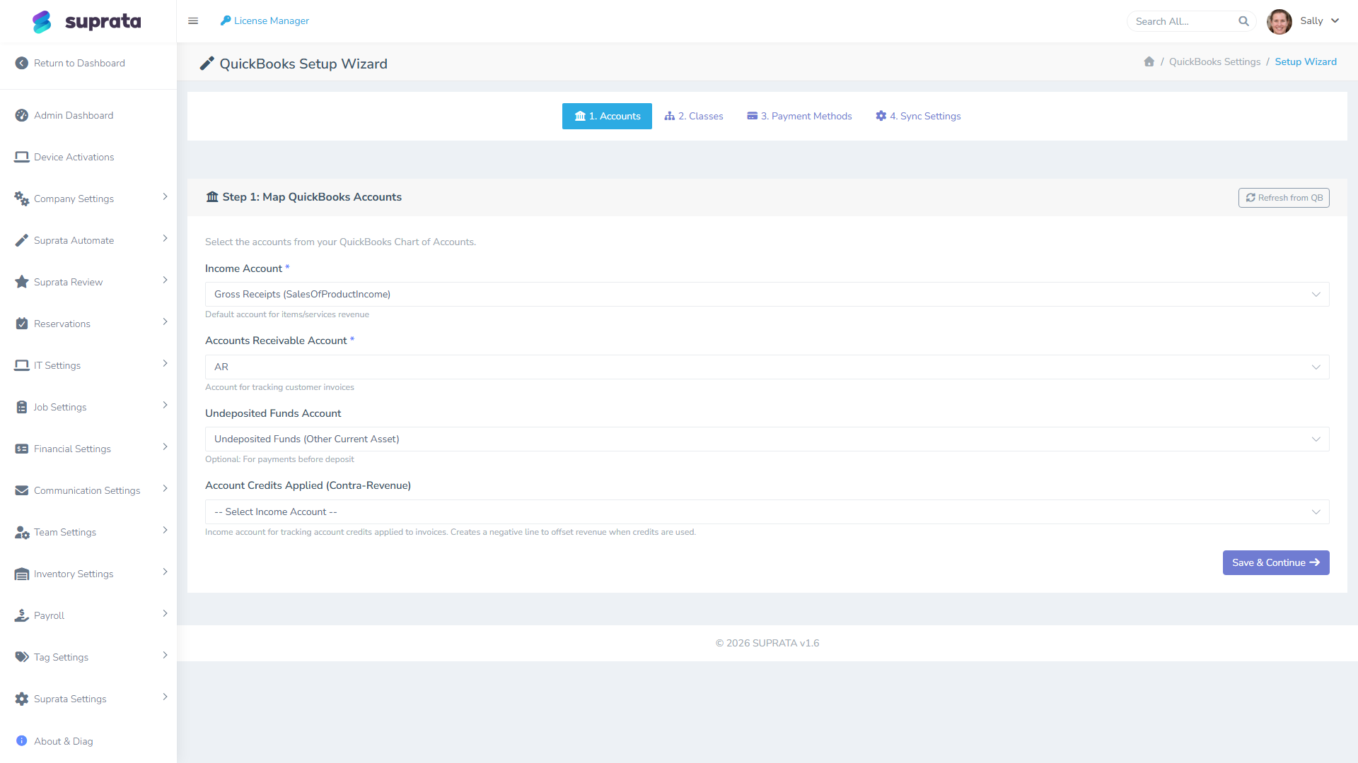Click the Reservations calendar icon
The height and width of the screenshot is (763, 1358).
click(22, 324)
